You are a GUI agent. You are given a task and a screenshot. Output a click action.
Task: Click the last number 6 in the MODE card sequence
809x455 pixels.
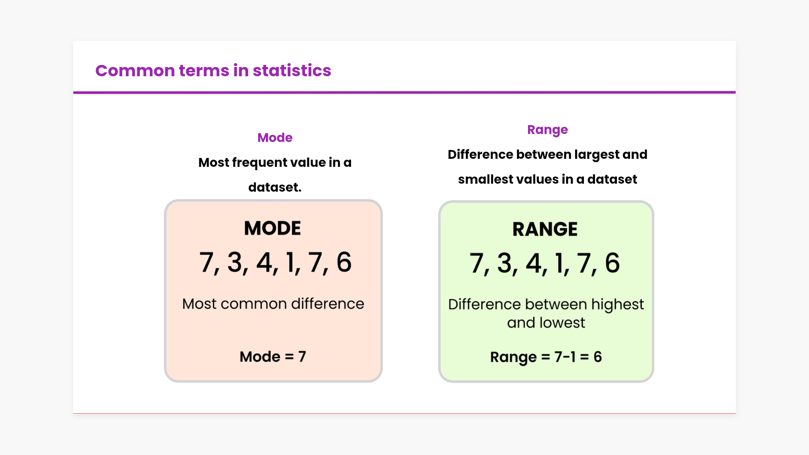click(x=344, y=262)
